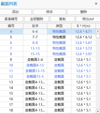
Task: Select the 变截面15-5 name cell
Action: coord(35,76)
